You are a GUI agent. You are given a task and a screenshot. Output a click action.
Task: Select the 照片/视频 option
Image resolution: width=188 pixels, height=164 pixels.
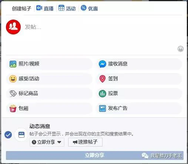(x=49, y=64)
